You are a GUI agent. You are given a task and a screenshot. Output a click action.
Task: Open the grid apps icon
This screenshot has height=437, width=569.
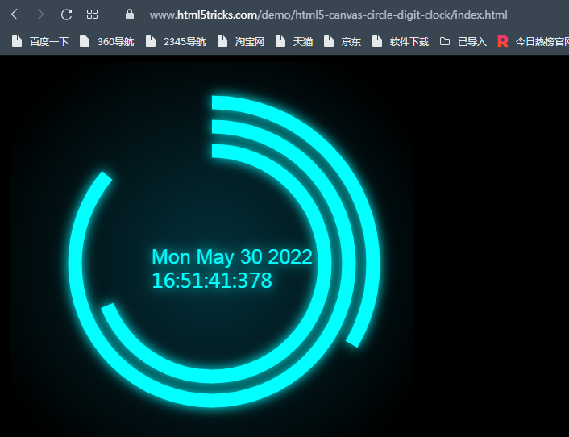[x=92, y=15]
